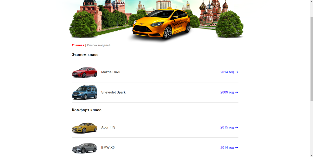Click the Комфорт класс section heading
Image resolution: width=313 pixels, height=157 pixels.
(x=87, y=110)
